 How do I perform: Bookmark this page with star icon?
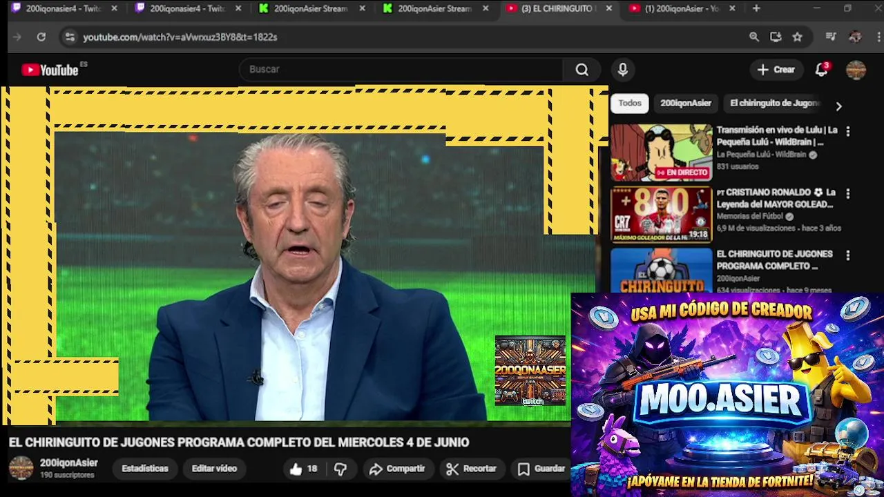coord(798,37)
